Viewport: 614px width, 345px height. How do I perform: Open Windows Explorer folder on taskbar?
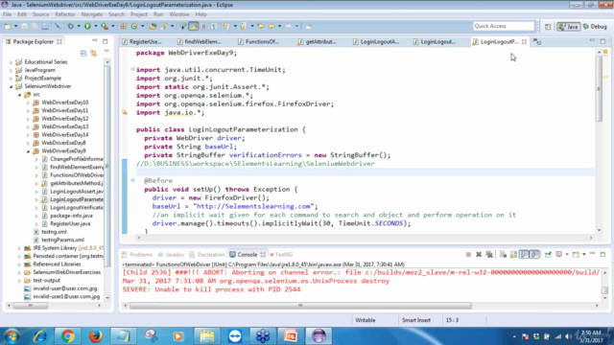[x=207, y=336]
